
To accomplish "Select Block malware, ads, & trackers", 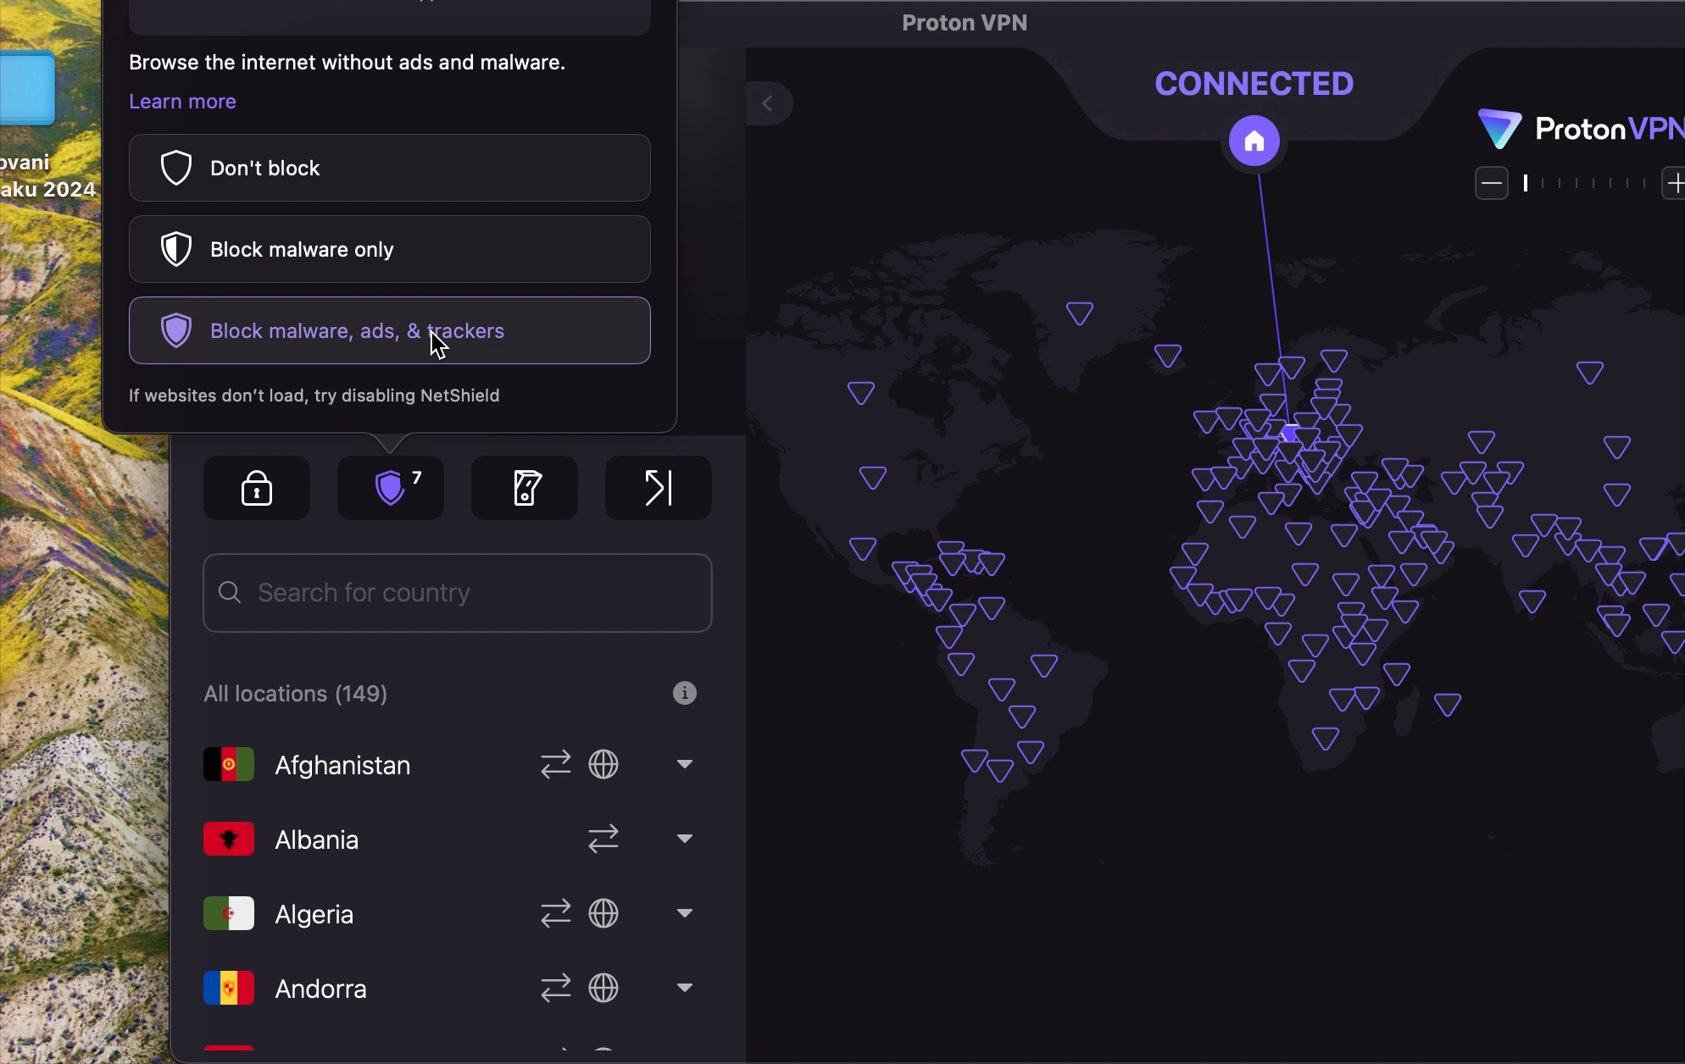I will (x=390, y=330).
